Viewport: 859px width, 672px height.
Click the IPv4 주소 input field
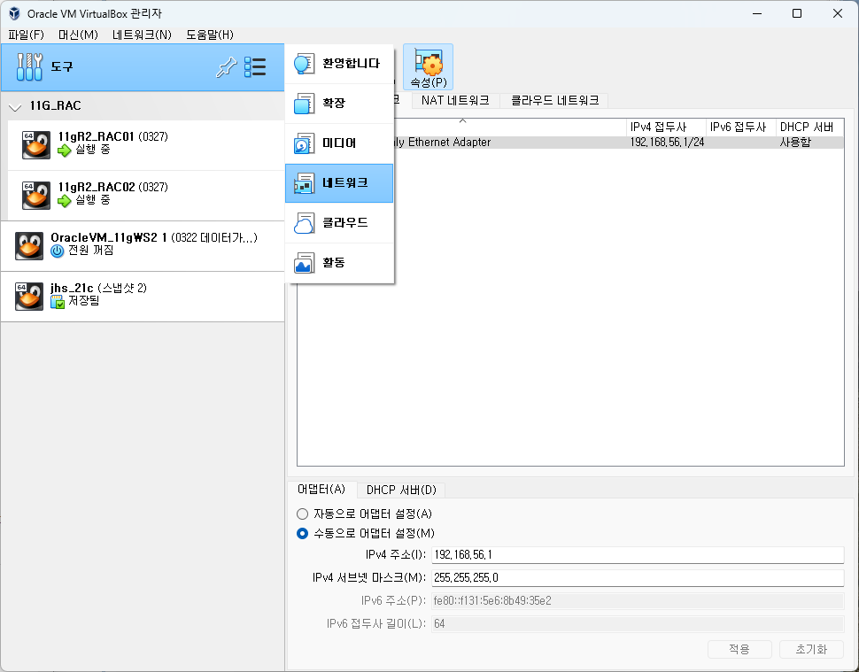(x=638, y=555)
